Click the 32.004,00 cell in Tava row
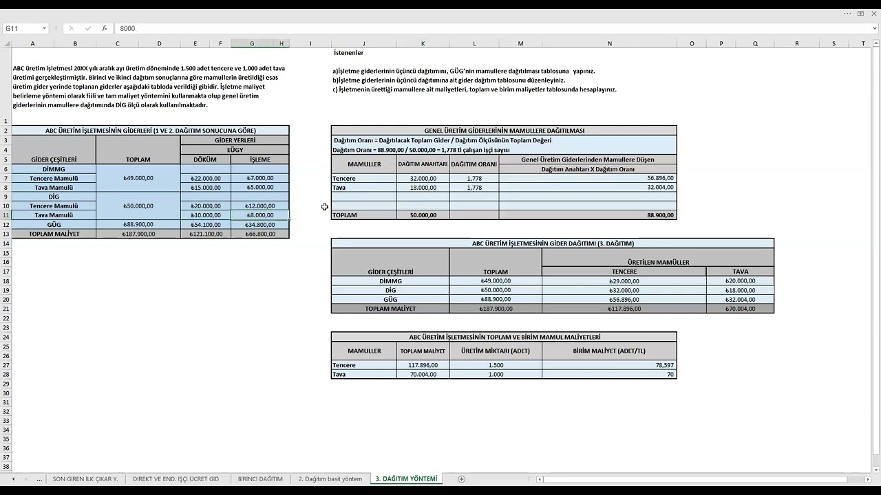881x495 pixels. pyautogui.click(x=588, y=188)
